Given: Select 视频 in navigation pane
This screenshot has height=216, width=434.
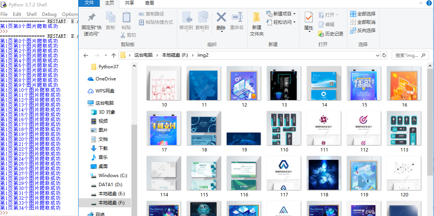Looking at the screenshot, I should (x=99, y=121).
